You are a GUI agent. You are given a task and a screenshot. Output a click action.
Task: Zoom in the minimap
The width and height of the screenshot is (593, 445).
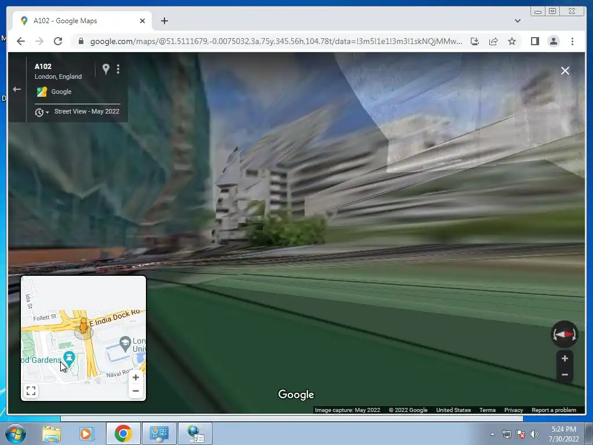136,377
